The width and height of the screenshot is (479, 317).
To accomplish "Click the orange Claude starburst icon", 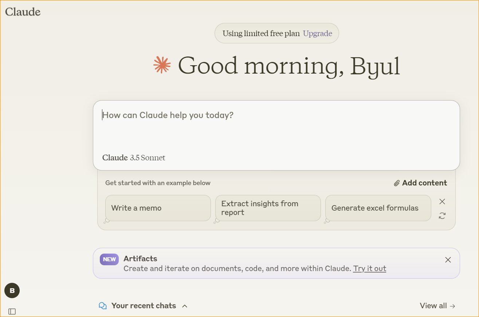I will pos(162,65).
